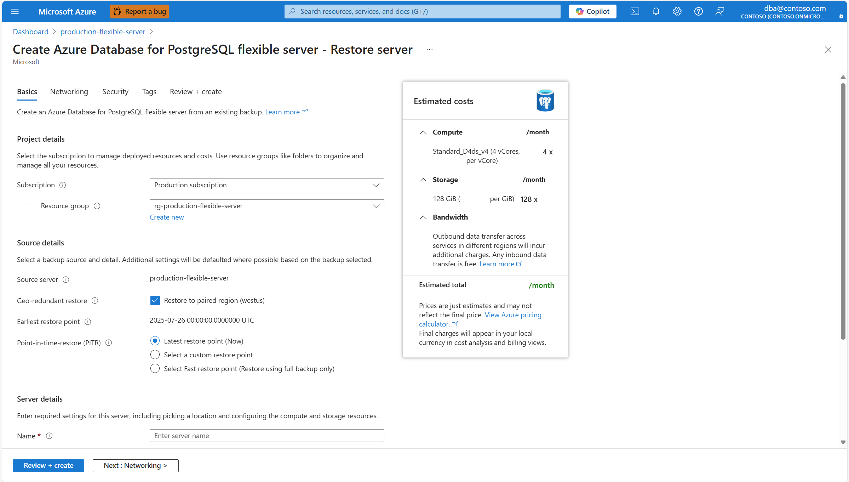Image resolution: width=849 pixels, height=482 pixels.
Task: Collapse the Compute cost section
Action: [x=423, y=132]
